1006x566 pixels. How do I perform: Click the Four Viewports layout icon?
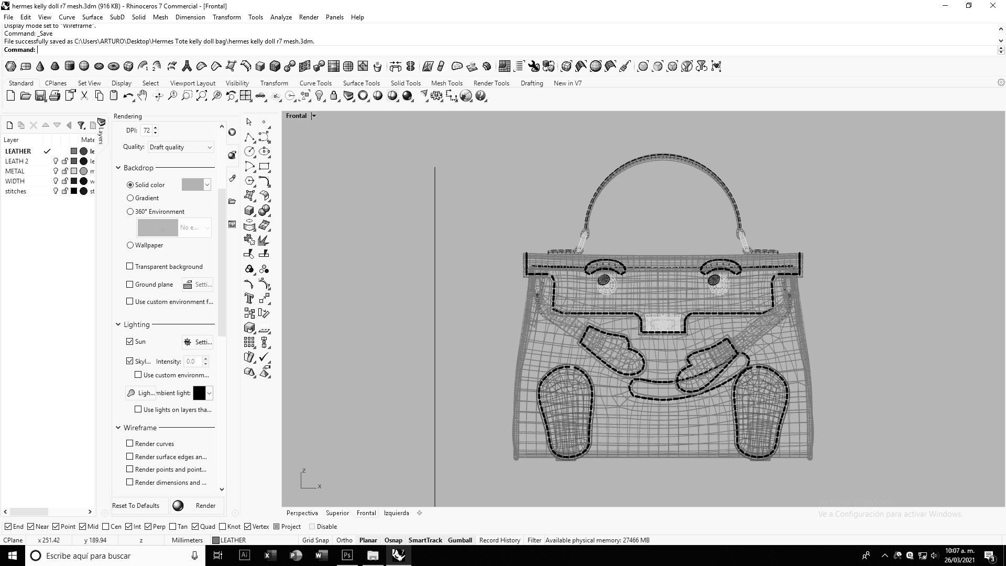(x=246, y=96)
